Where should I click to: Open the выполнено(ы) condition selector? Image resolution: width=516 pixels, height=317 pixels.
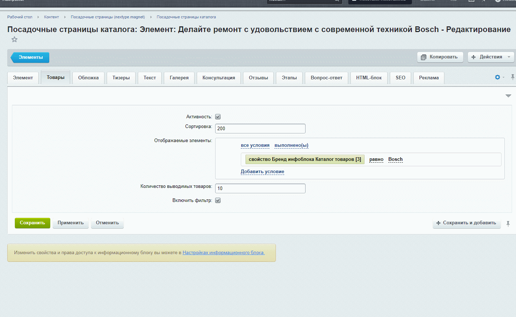[x=291, y=145]
